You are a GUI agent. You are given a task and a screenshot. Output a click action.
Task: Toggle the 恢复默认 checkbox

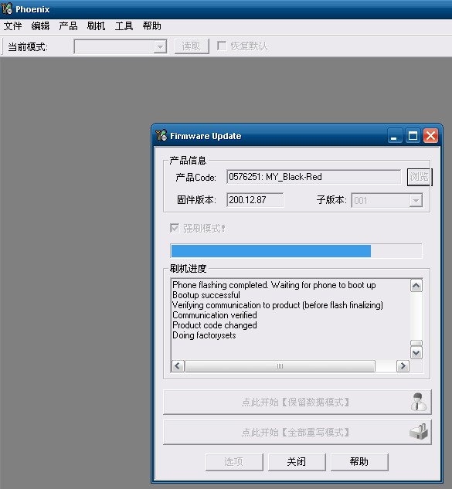[222, 46]
